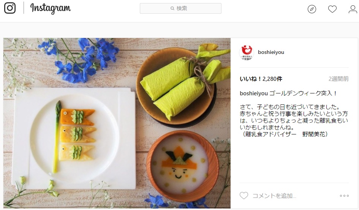359x210 pixels.
Task: Open the activity heart icon in header
Action: [x=332, y=9]
